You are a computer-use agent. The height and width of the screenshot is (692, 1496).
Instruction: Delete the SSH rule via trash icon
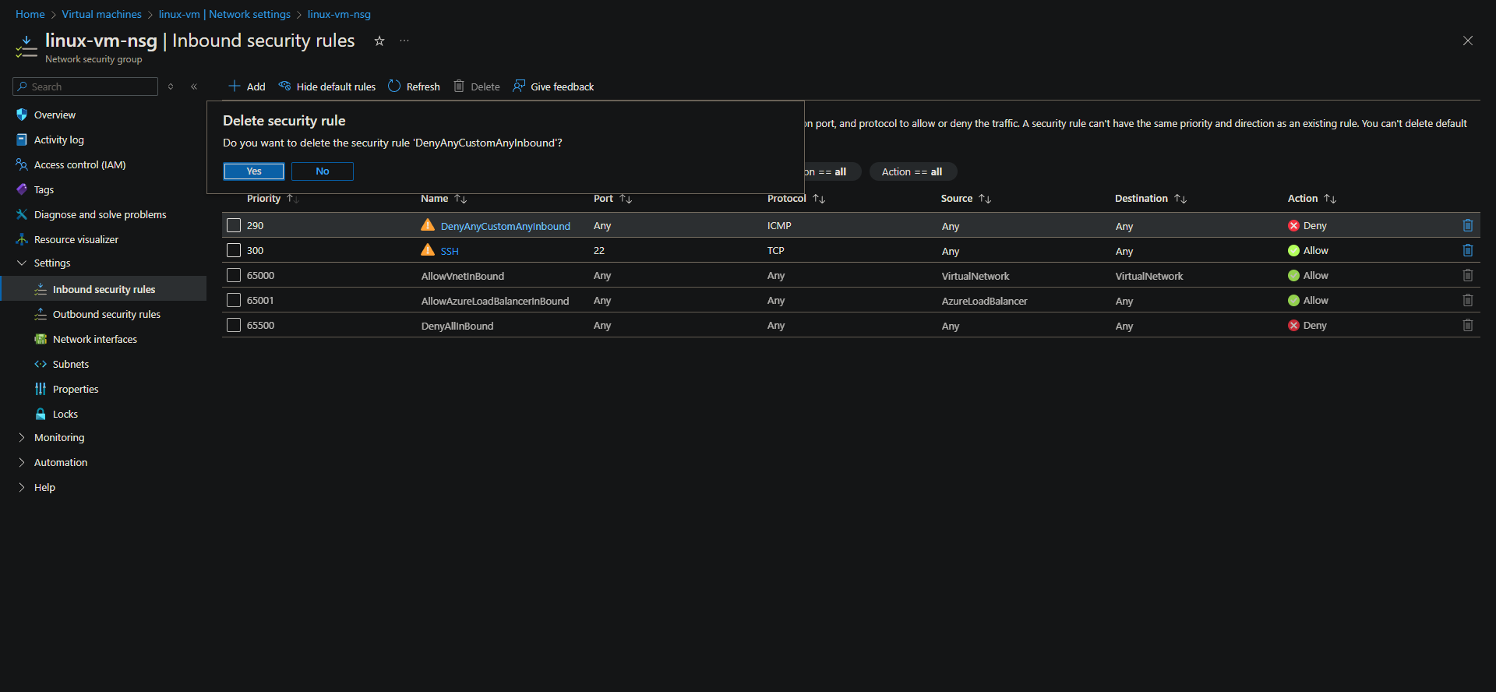pyautogui.click(x=1468, y=251)
